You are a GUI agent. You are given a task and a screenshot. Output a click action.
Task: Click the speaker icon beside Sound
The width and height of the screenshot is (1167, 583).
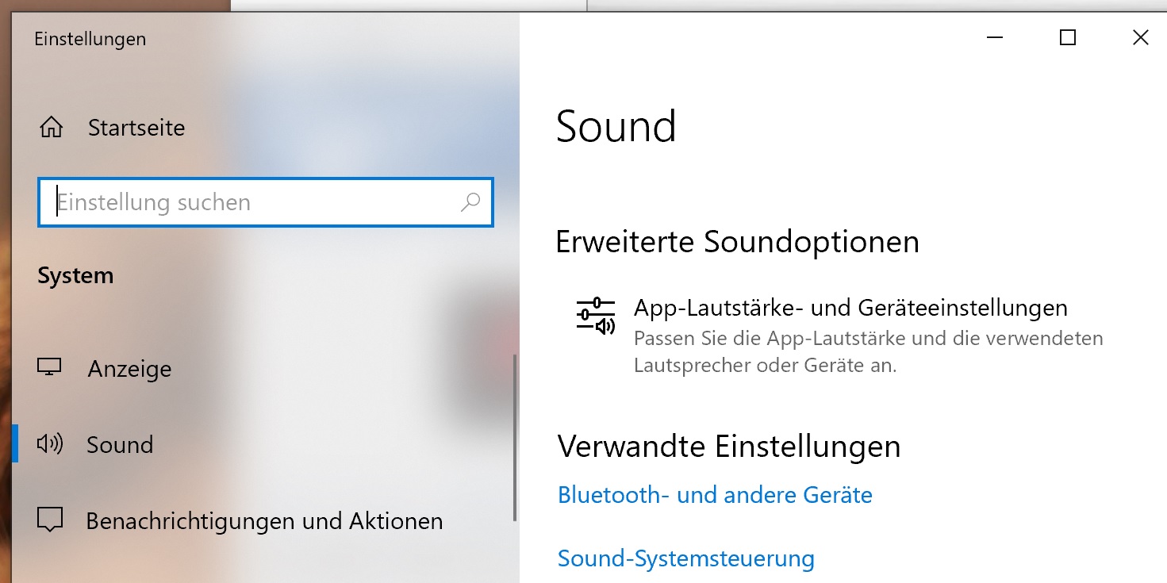coord(51,444)
